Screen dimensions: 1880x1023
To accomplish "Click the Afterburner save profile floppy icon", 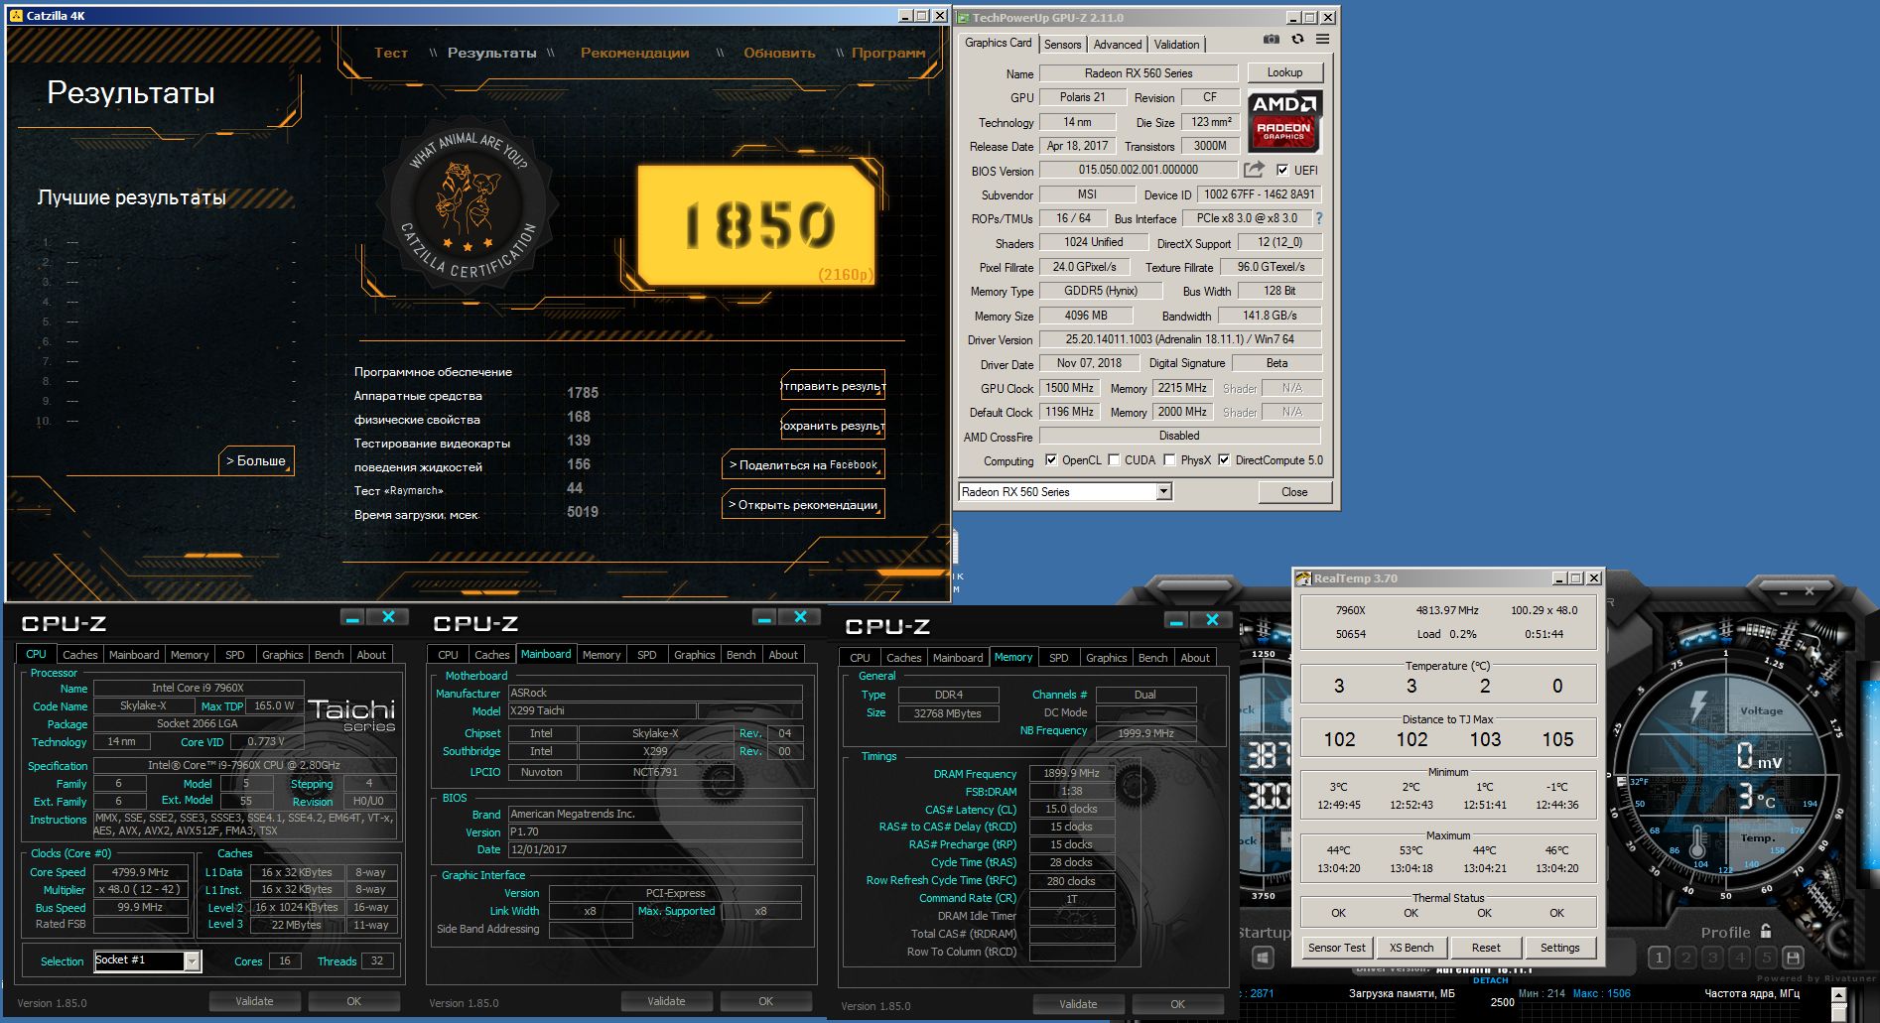I will click(1793, 958).
